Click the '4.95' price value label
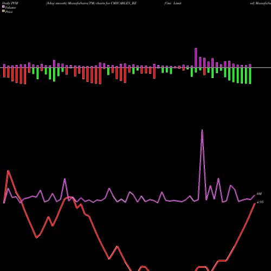 [x=260, y=202]
